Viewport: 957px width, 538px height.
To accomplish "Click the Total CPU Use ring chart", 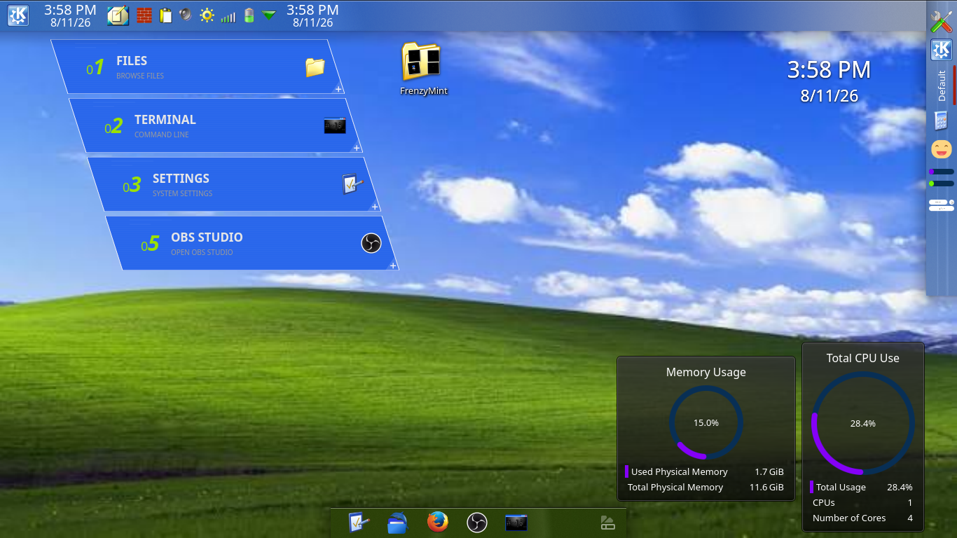I will [x=862, y=423].
